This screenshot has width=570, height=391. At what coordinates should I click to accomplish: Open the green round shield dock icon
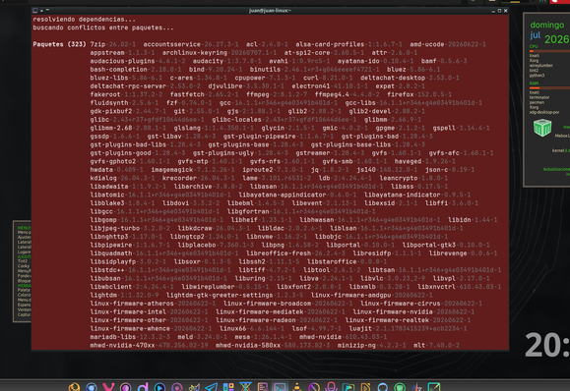coord(400,387)
